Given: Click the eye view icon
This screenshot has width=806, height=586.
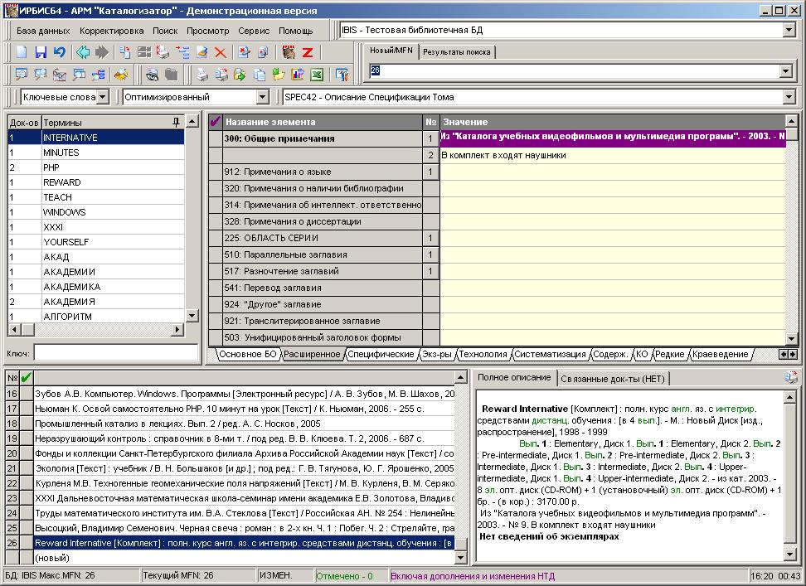Looking at the screenshot, I should coord(153,75).
